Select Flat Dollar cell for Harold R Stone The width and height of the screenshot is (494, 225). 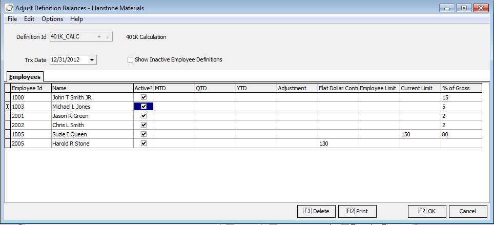[338, 144]
